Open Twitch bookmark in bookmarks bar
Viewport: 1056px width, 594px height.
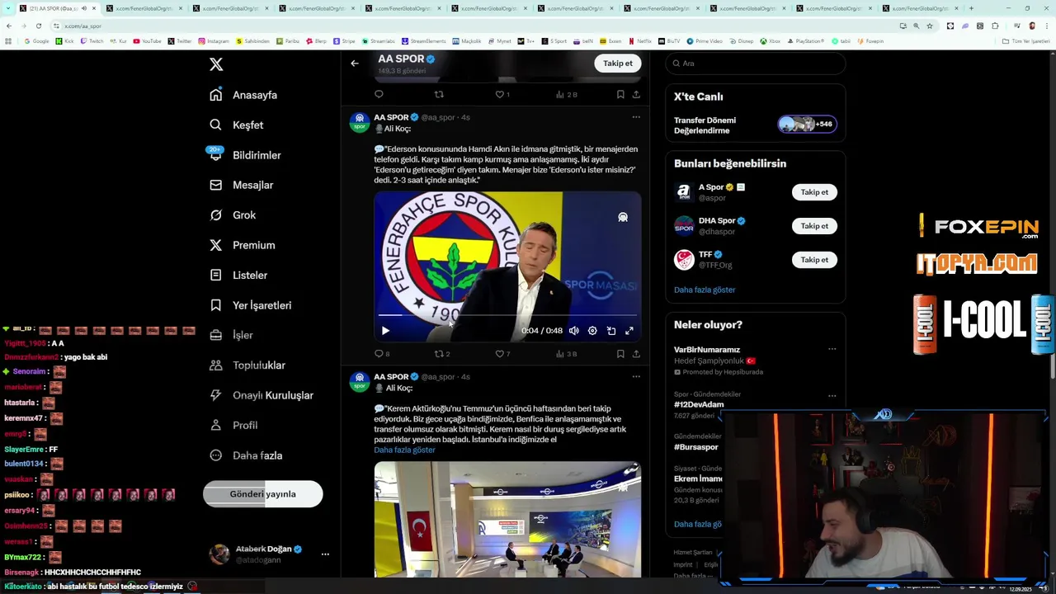tap(92, 41)
